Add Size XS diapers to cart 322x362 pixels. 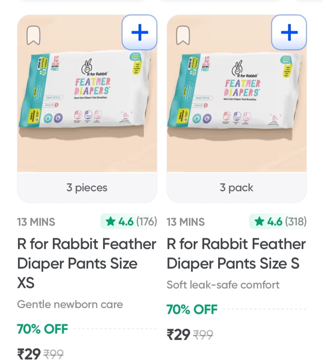pyautogui.click(x=139, y=33)
